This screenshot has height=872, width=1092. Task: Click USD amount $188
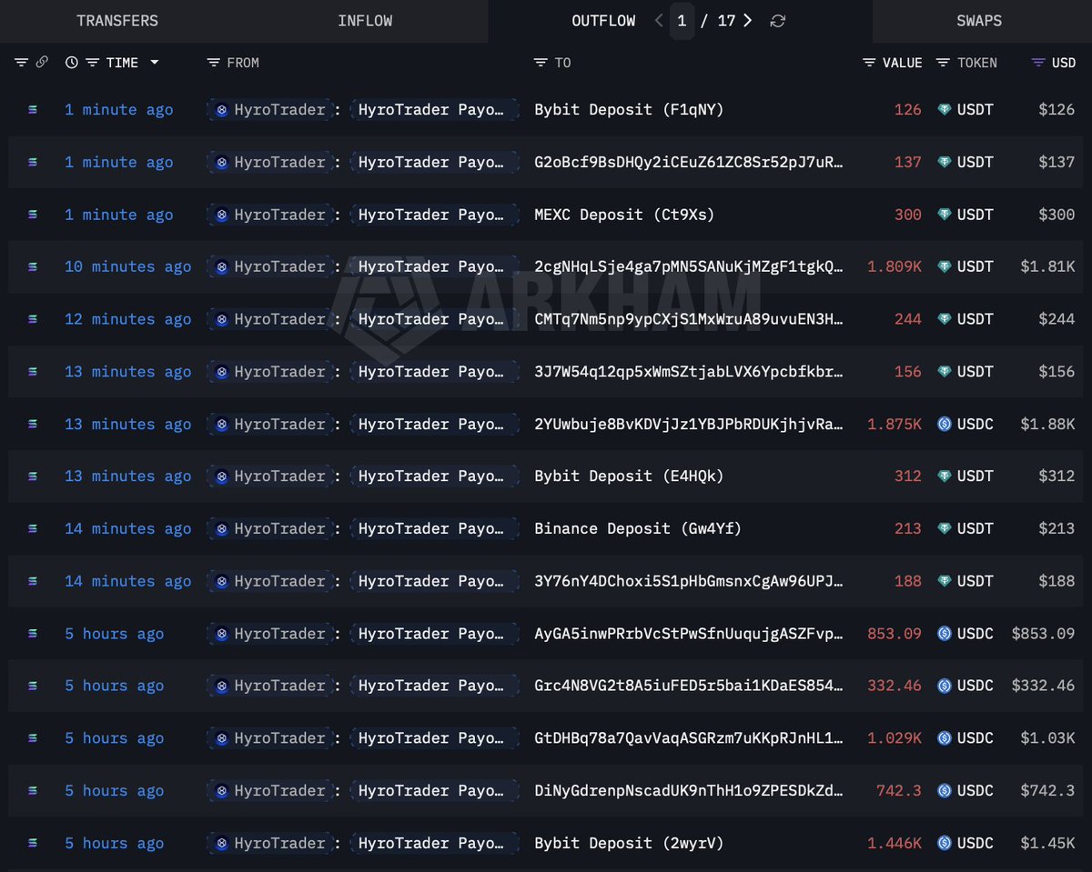pos(1057,582)
